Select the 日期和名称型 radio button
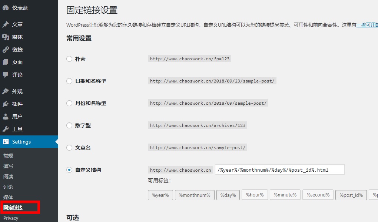378x222 pixels. coord(69,81)
